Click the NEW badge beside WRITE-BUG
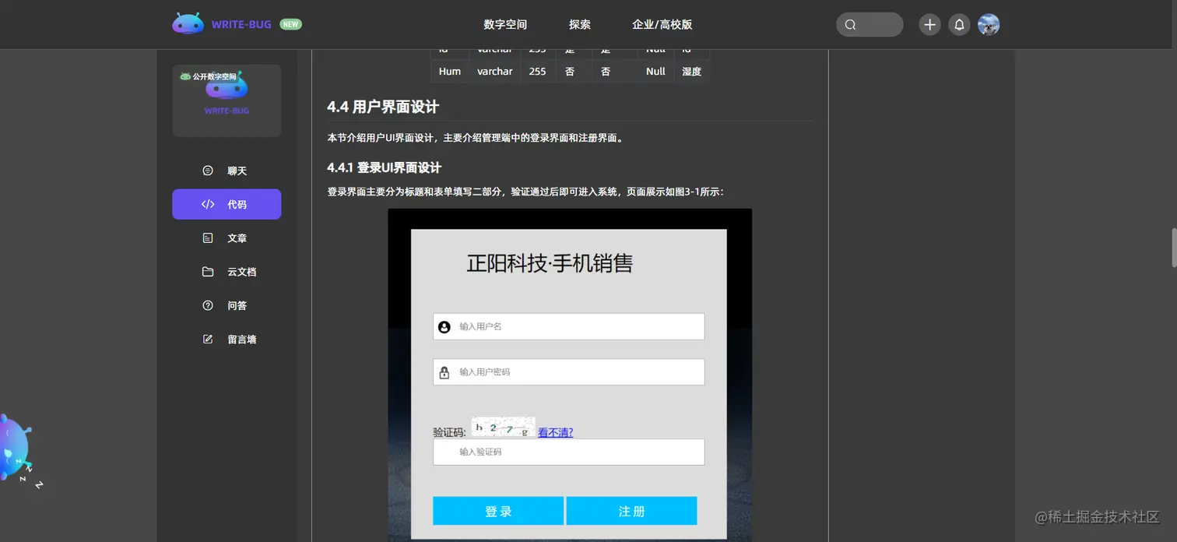 (x=290, y=24)
